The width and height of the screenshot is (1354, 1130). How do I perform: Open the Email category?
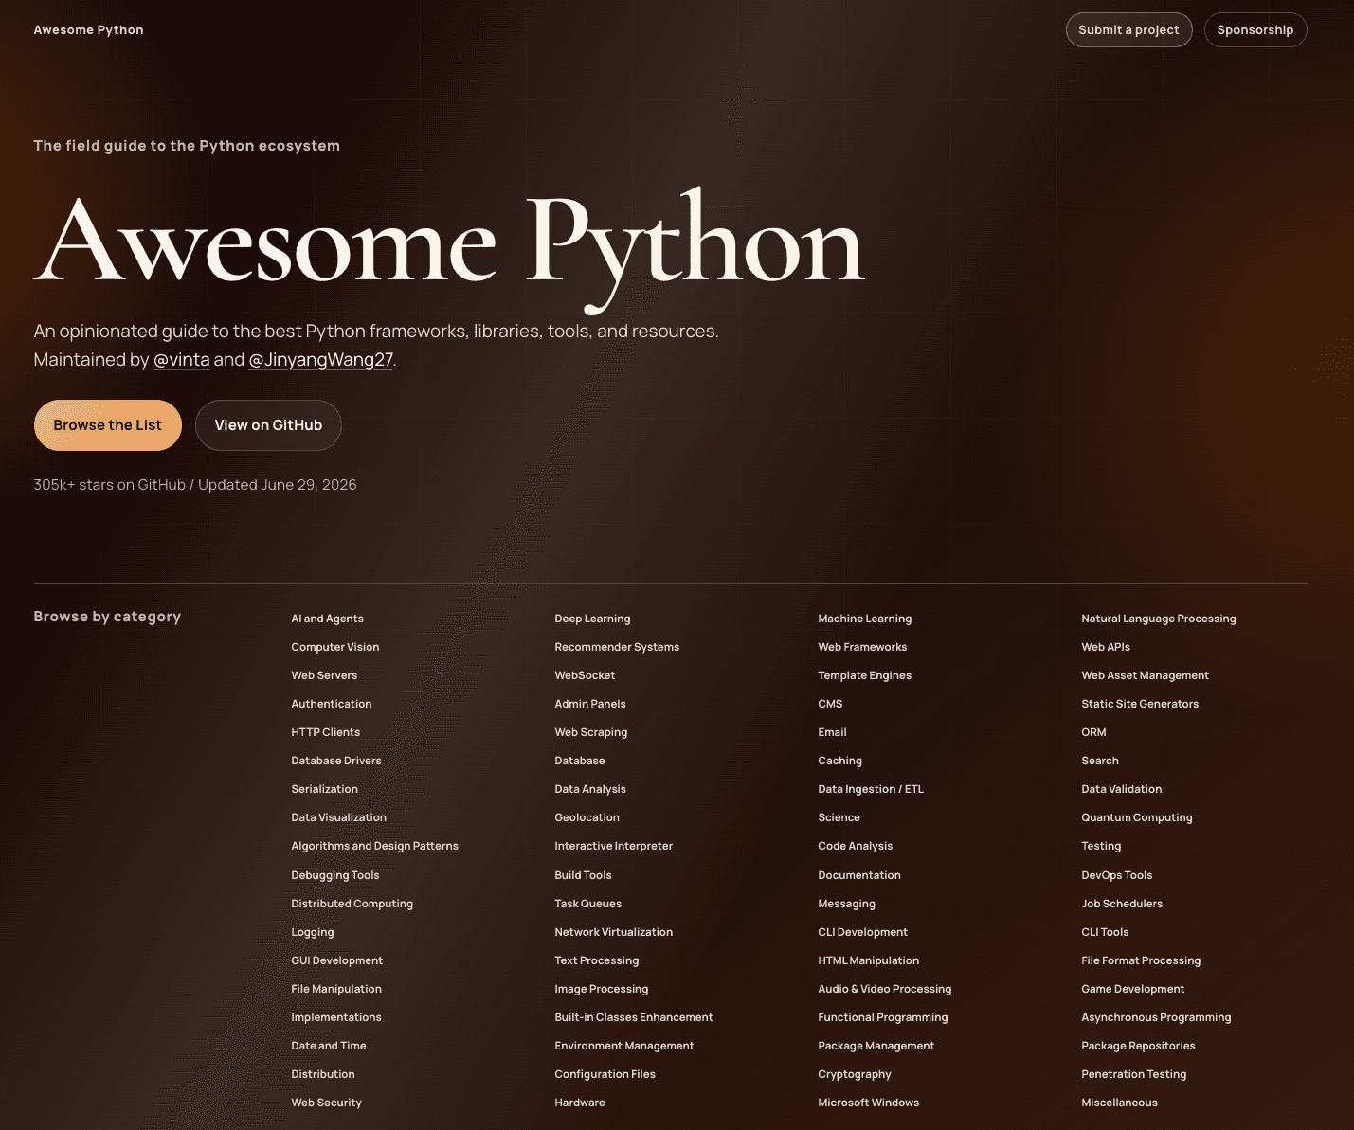coord(832,732)
